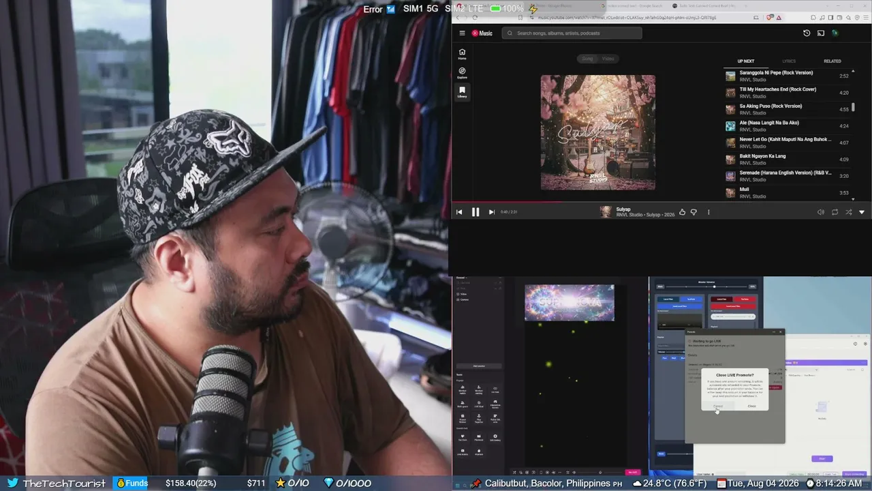Select the RELATED tab
The width and height of the screenshot is (872, 491).
[832, 61]
